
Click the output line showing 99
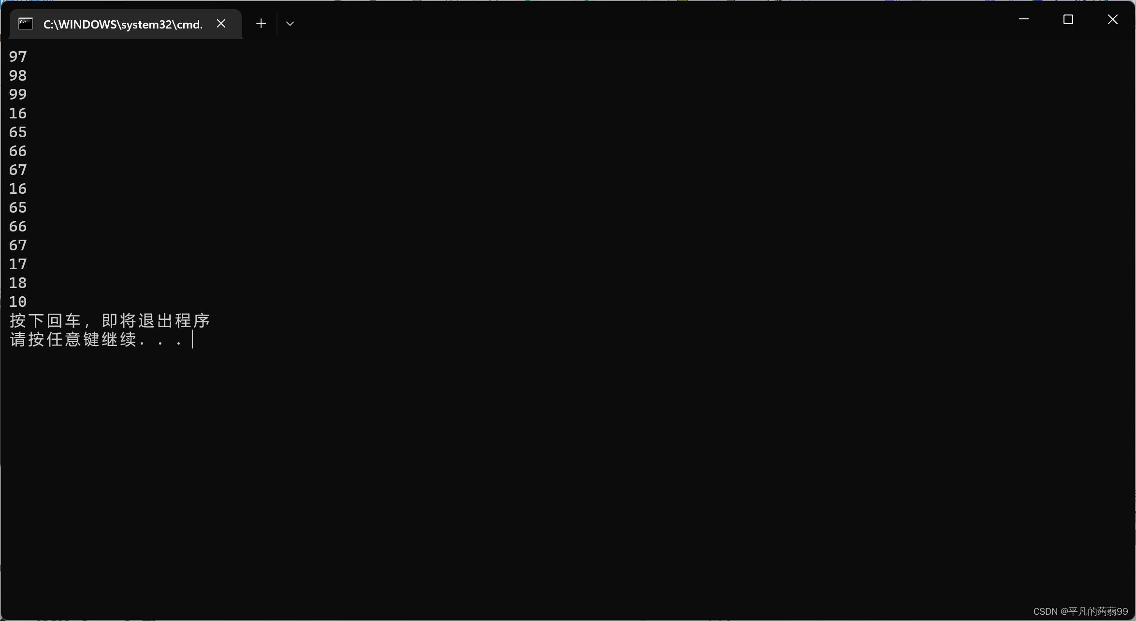pos(18,94)
